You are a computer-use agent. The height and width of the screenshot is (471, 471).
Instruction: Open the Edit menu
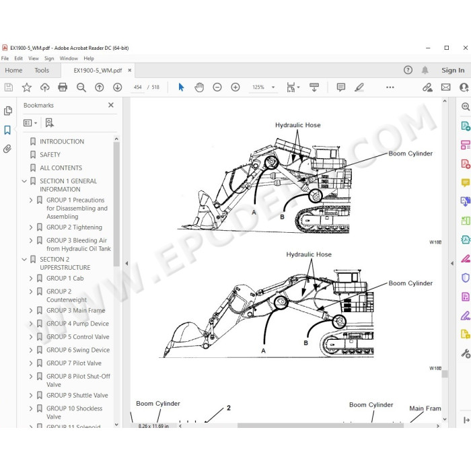click(18, 59)
